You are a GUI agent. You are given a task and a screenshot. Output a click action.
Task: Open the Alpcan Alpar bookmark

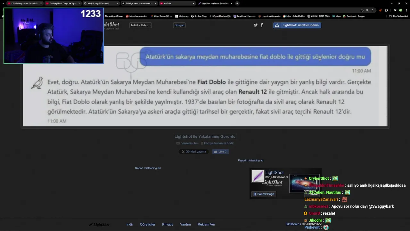[x=114, y=16]
